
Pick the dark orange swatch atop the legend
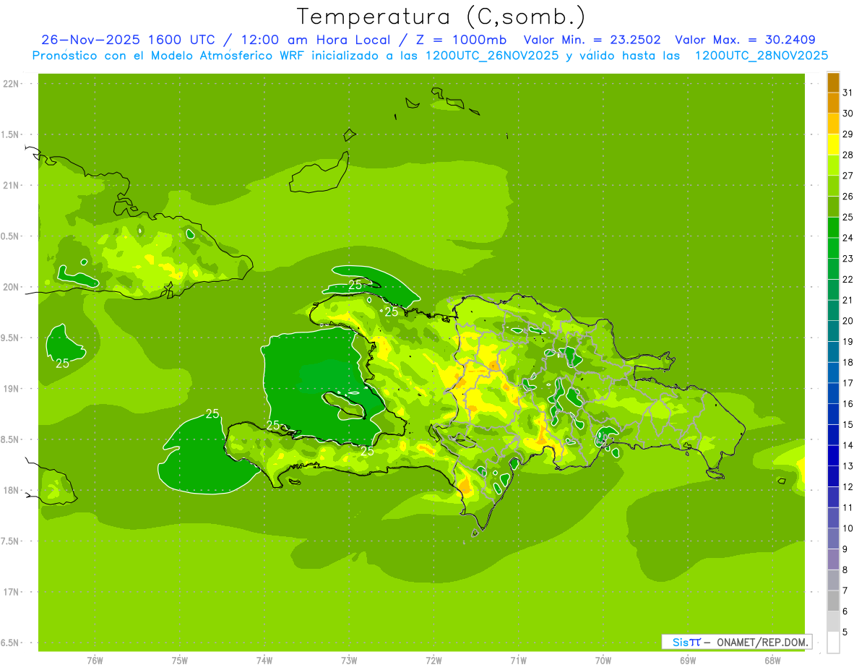click(833, 82)
